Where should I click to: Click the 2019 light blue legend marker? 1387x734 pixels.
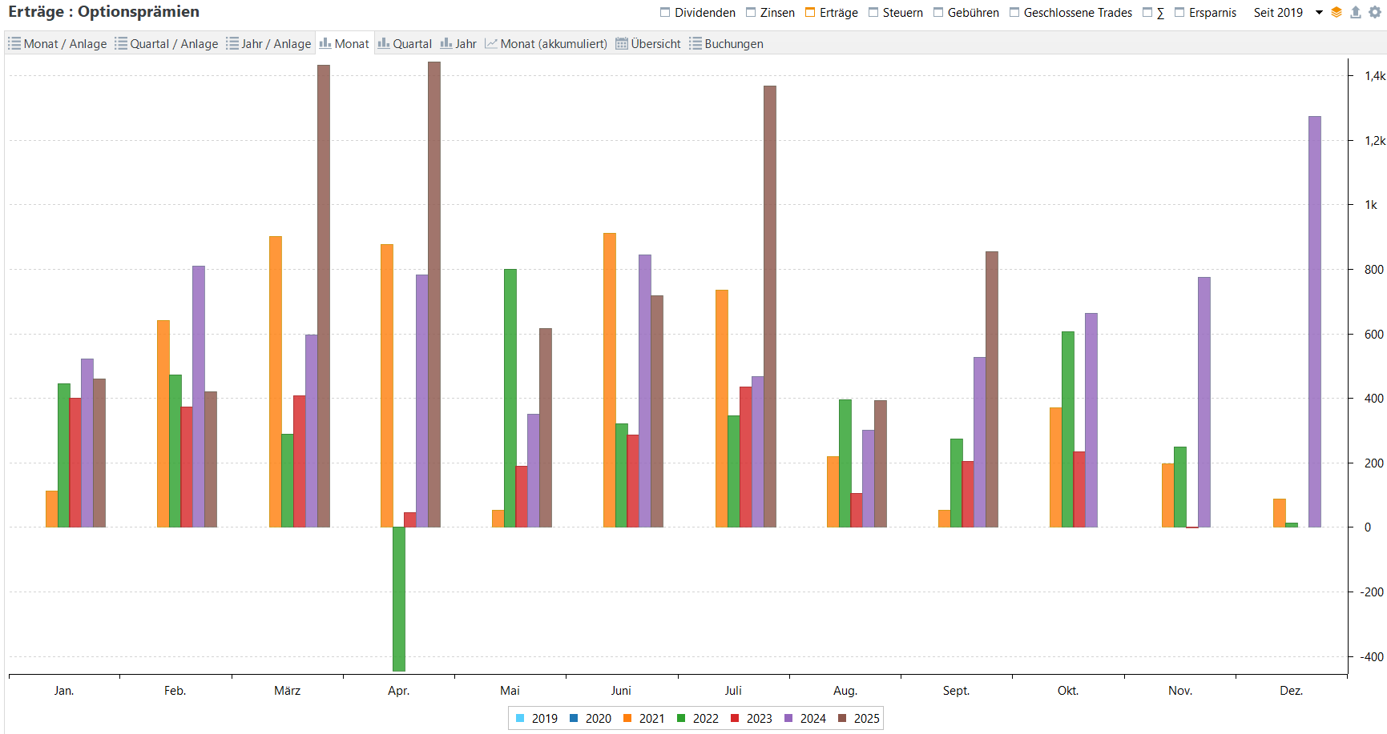[520, 718]
